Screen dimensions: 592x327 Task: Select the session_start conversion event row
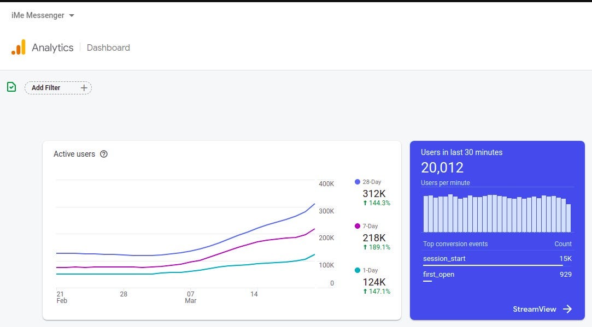click(x=497, y=259)
